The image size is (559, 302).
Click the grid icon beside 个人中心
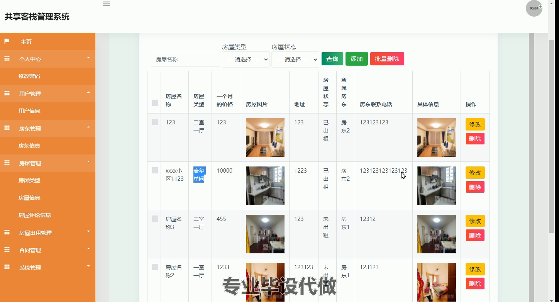point(7,59)
